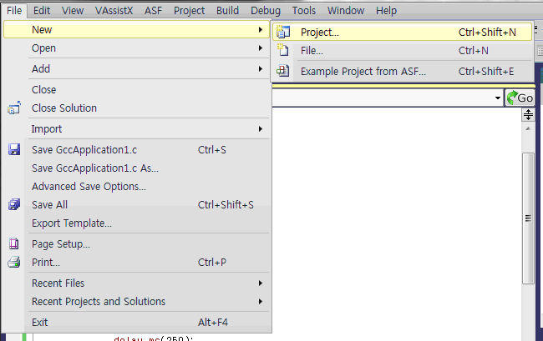This screenshot has height=341, width=543.
Task: Click the Save GccApplication1.c disk icon
Action: coord(13,150)
